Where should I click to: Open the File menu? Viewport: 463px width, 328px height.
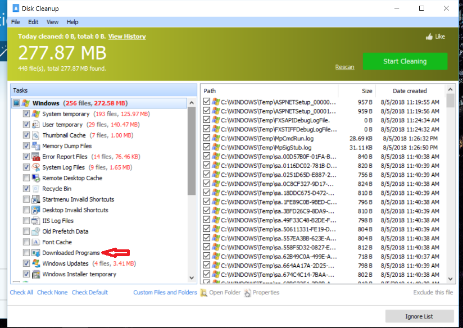point(15,22)
